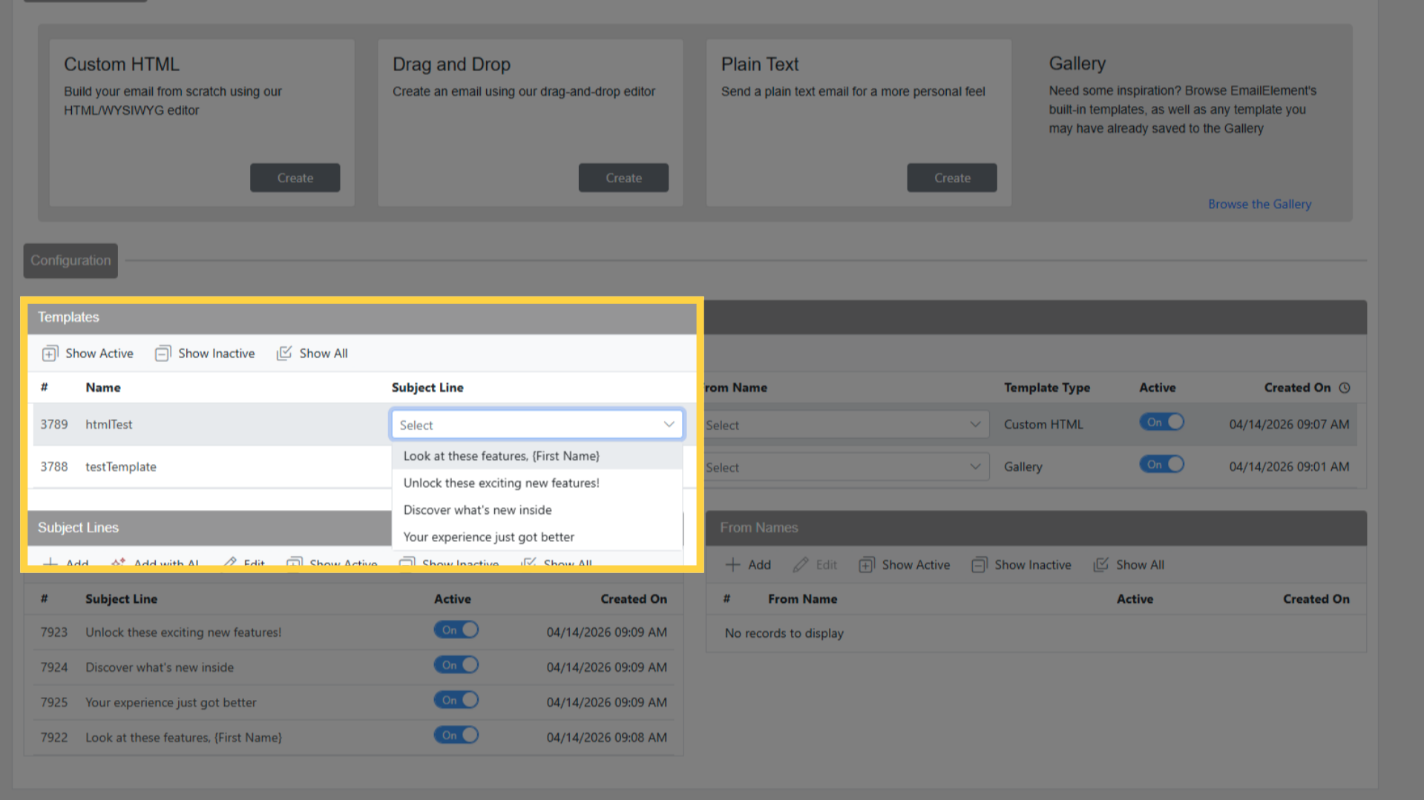Click Subject Line header in Subject Lines table
The image size is (1424, 800).
coord(121,599)
